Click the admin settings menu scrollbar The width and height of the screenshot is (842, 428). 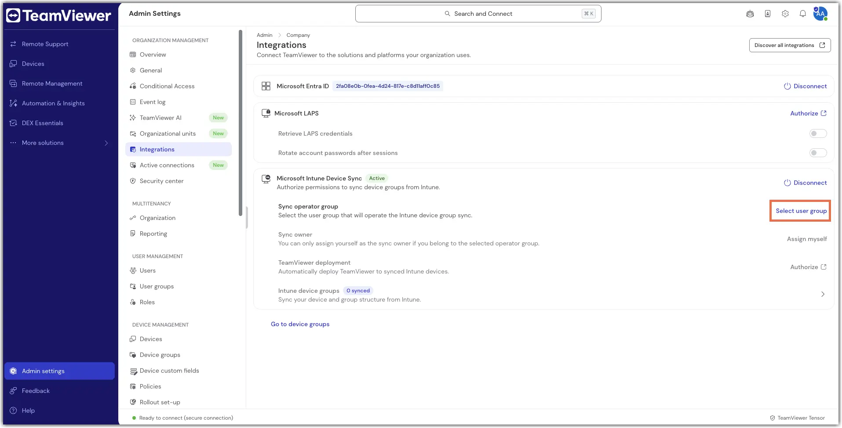point(241,123)
